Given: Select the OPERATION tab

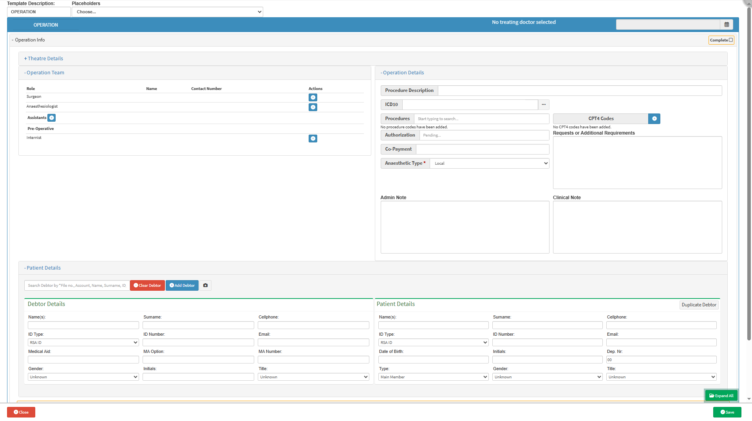Looking at the screenshot, I should (x=45, y=25).
